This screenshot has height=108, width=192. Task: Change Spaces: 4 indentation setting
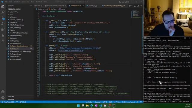(x=98, y=102)
